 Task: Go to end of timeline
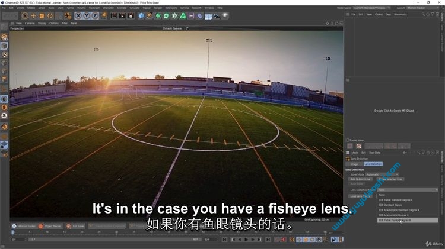point(268,240)
